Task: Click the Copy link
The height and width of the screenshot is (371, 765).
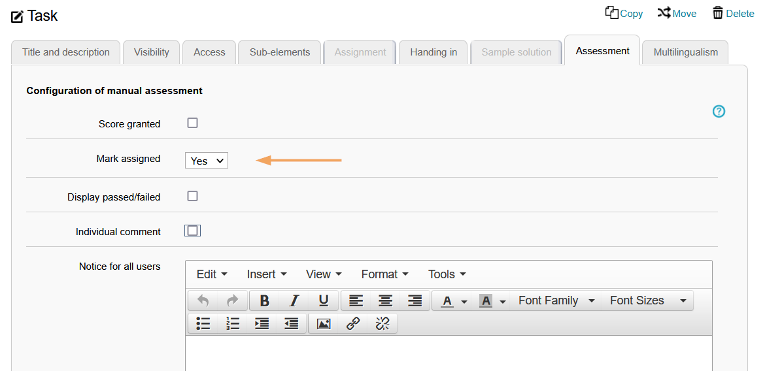Action: coord(624,13)
